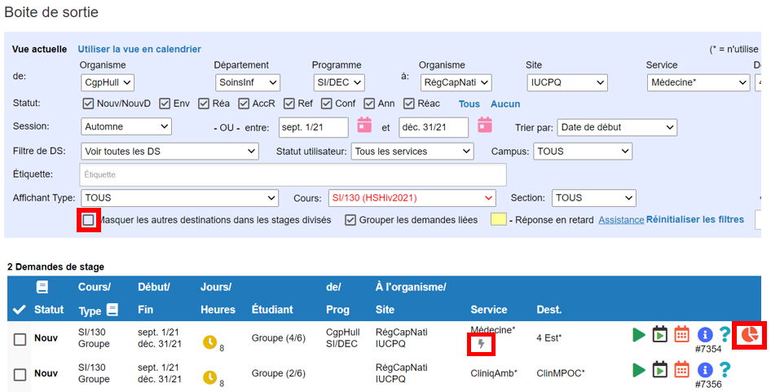Screen dimensions: 771x392
Task: Open pie chart icon for request #7354
Action: 749,335
